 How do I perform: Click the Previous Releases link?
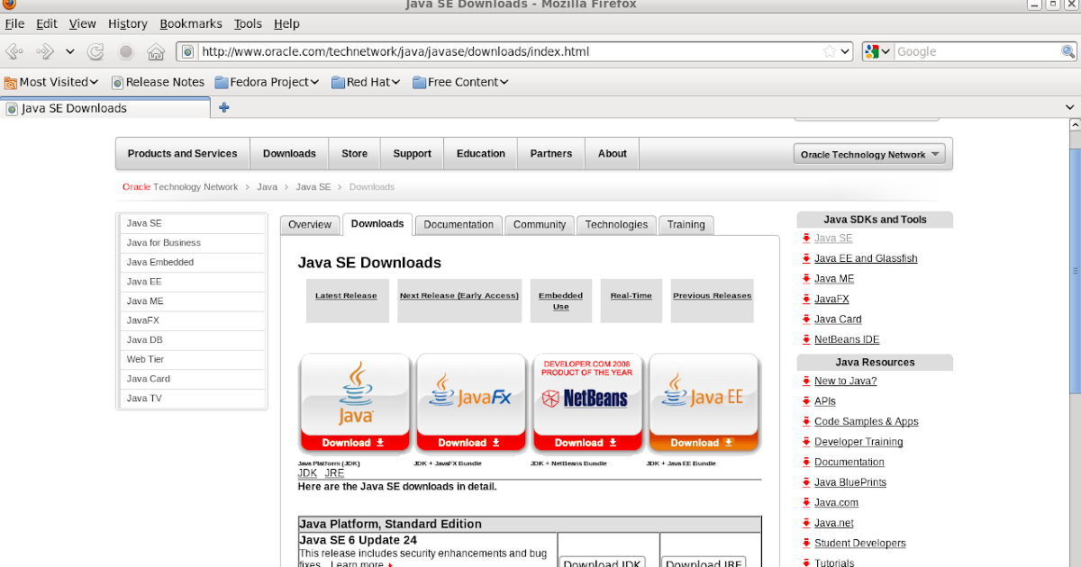pos(712,295)
